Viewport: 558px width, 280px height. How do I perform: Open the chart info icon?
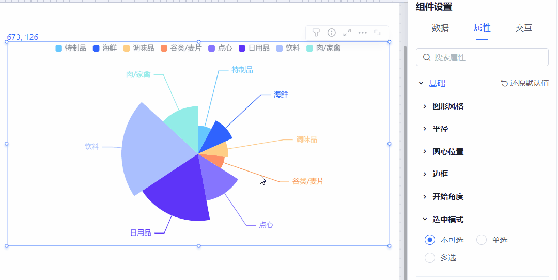coord(331,33)
